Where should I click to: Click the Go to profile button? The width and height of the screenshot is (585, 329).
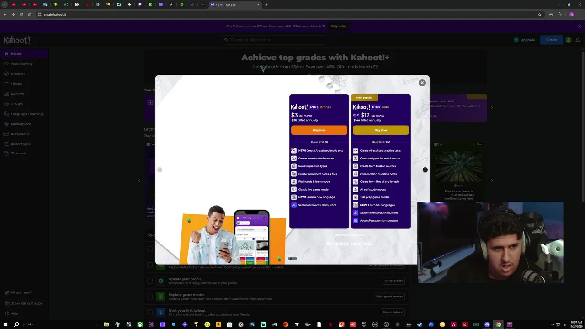[x=394, y=281]
